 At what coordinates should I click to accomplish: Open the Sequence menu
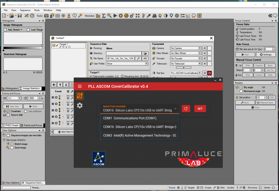click(x=25, y=10)
